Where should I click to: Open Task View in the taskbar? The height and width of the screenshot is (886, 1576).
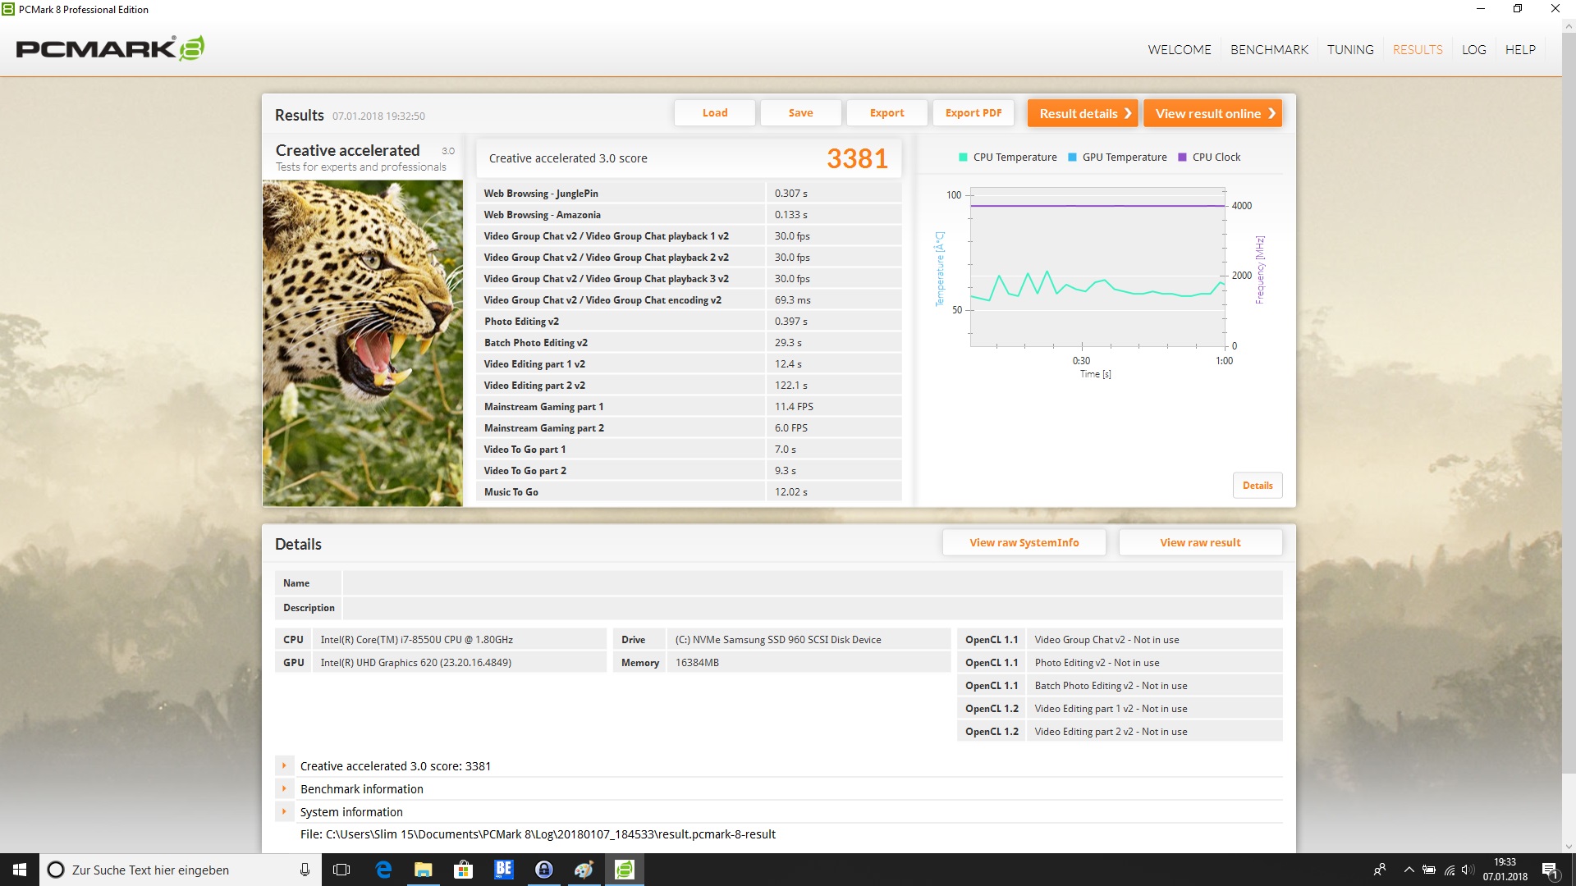point(341,870)
